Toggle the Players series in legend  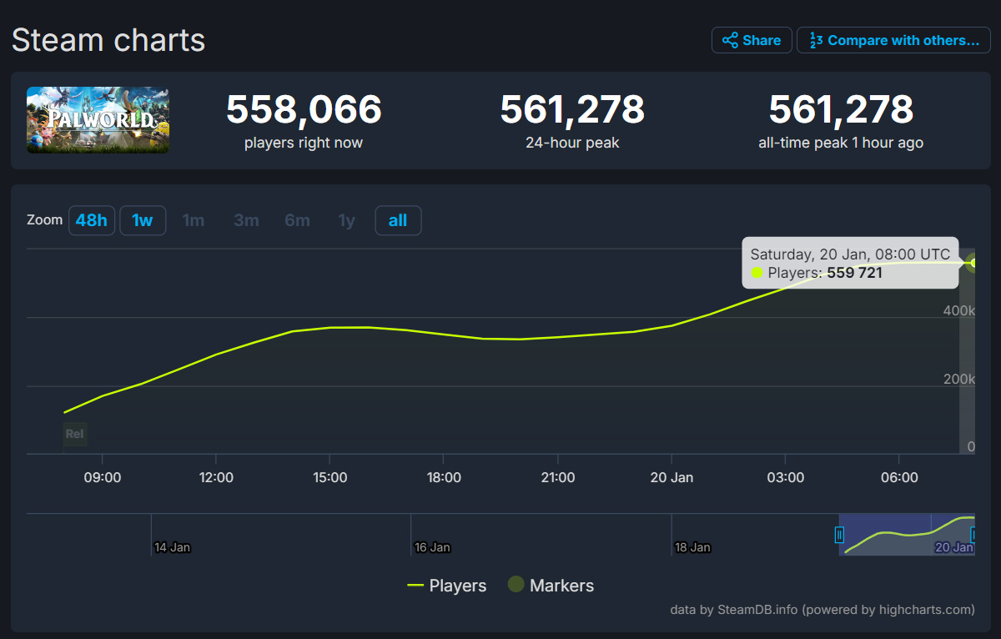446,586
